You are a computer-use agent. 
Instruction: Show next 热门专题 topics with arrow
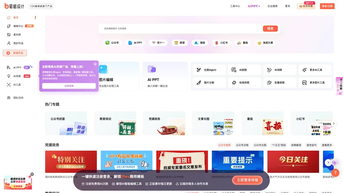(x=334, y=123)
